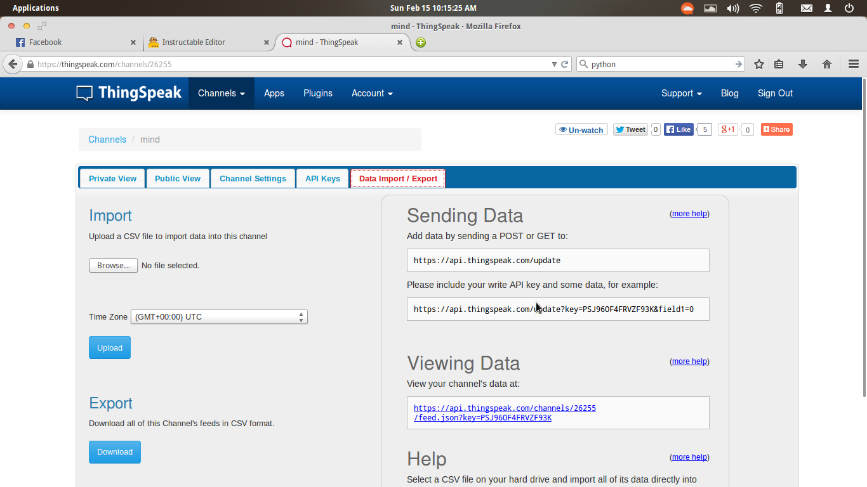Open the bookmarks list icon
The width and height of the screenshot is (867, 487).
click(x=779, y=64)
